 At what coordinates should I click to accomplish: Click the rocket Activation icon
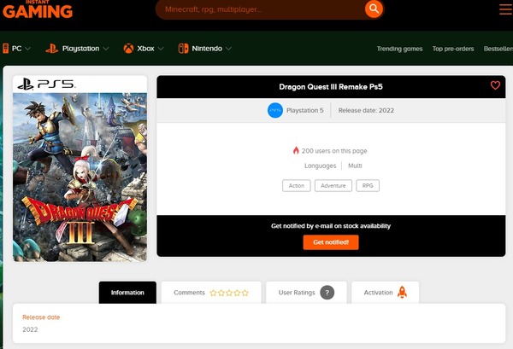click(x=402, y=292)
